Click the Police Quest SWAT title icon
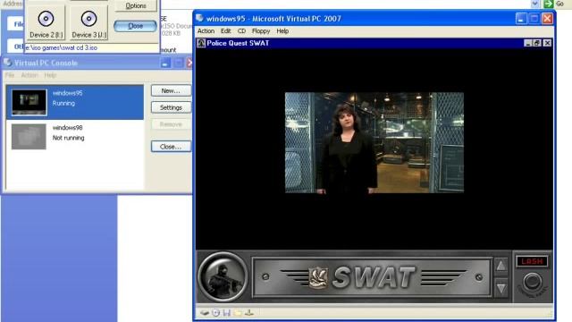 pyautogui.click(x=201, y=43)
